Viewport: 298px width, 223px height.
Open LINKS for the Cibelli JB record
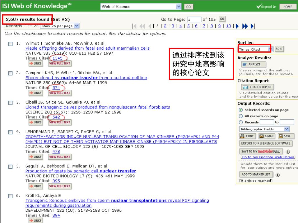(36, 122)
